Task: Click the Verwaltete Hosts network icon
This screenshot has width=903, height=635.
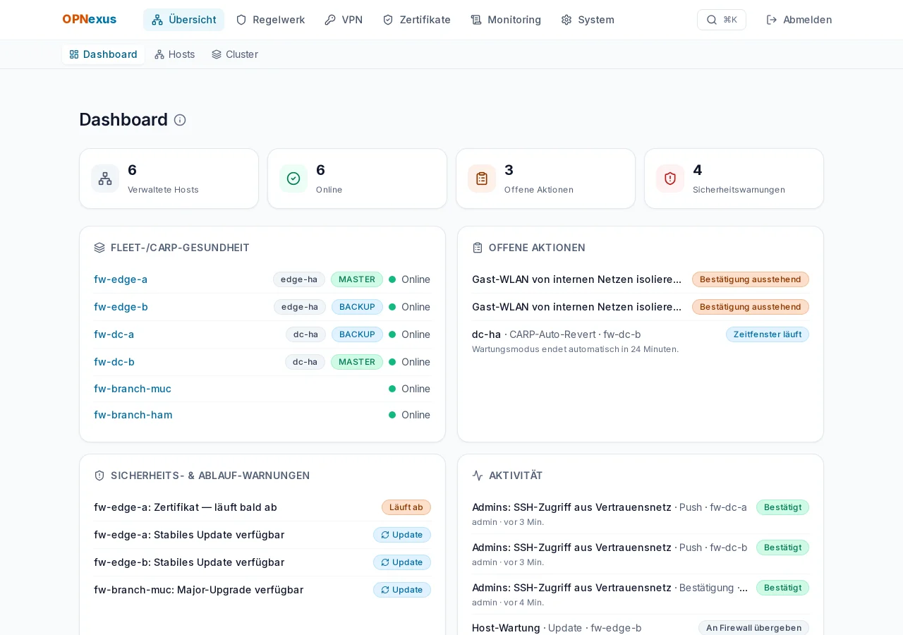Action: pyautogui.click(x=105, y=179)
